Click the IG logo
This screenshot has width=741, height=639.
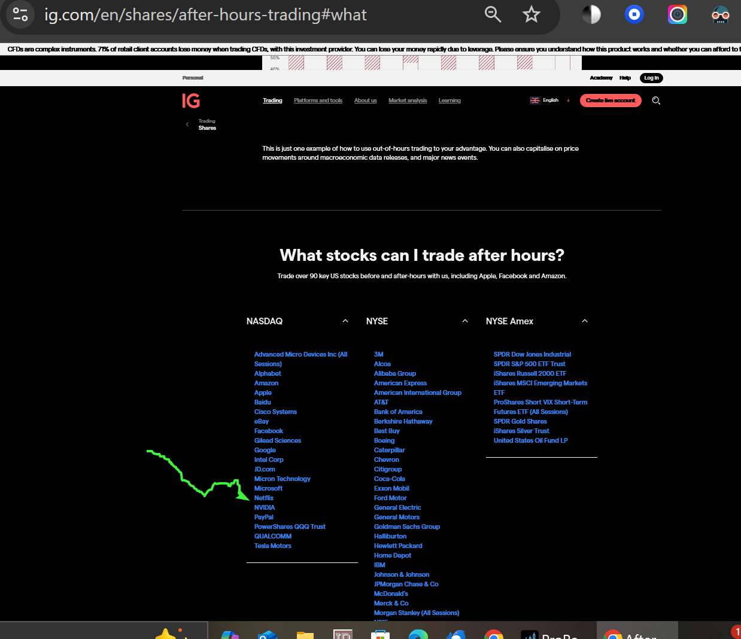coord(191,101)
